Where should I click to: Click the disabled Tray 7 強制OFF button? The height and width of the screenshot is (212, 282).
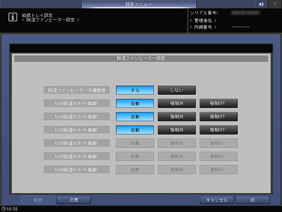(x=219, y=156)
